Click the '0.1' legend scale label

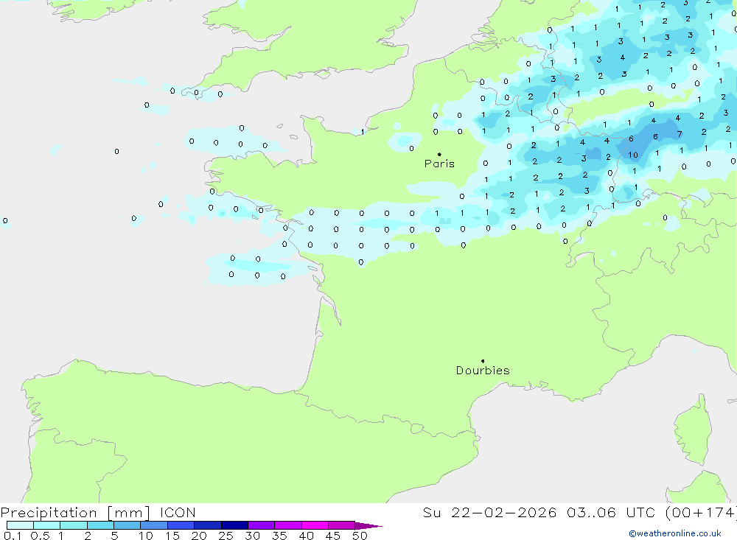pyautogui.click(x=13, y=536)
